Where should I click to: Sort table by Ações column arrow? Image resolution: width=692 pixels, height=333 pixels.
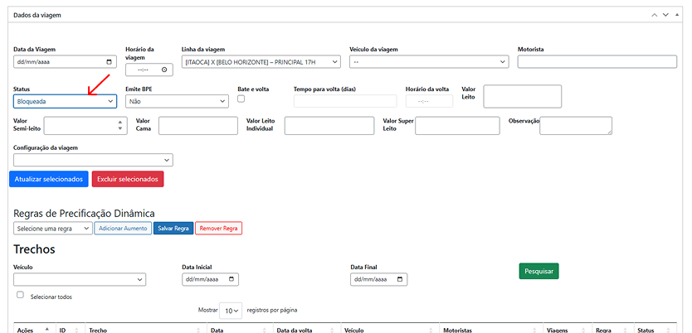pyautogui.click(x=46, y=330)
